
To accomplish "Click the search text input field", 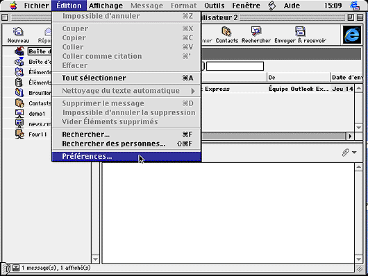I will 235,66.
